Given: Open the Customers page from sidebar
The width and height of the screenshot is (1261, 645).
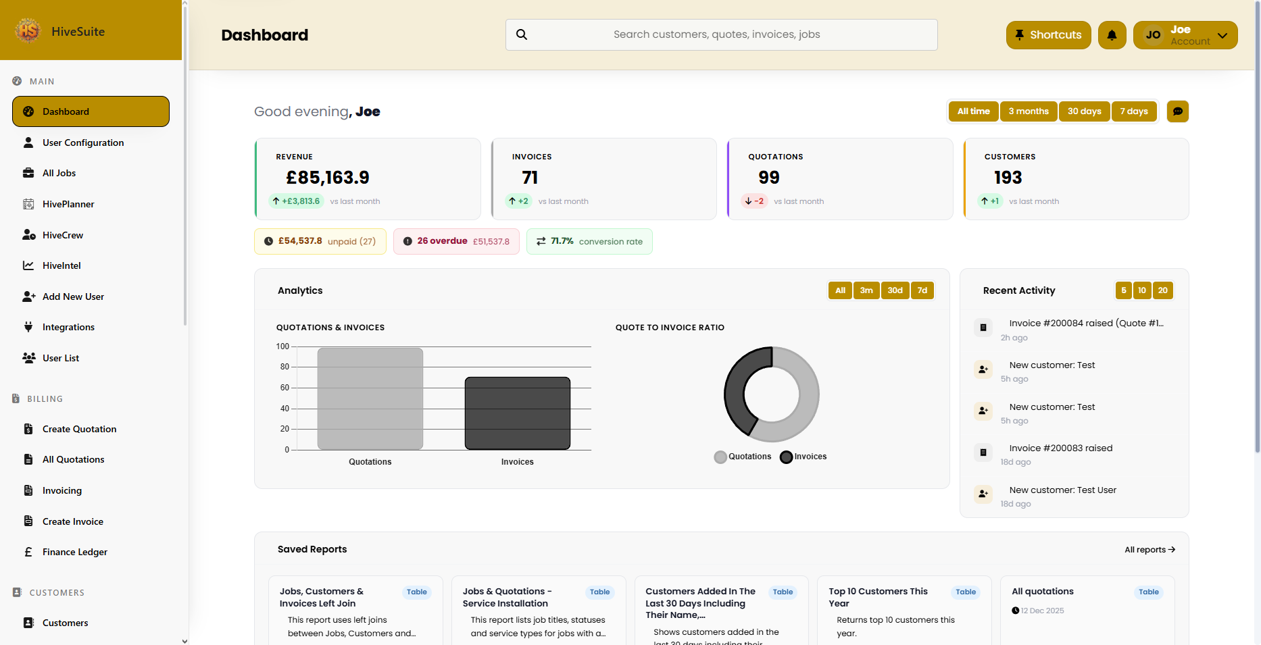Looking at the screenshot, I should tap(65, 622).
